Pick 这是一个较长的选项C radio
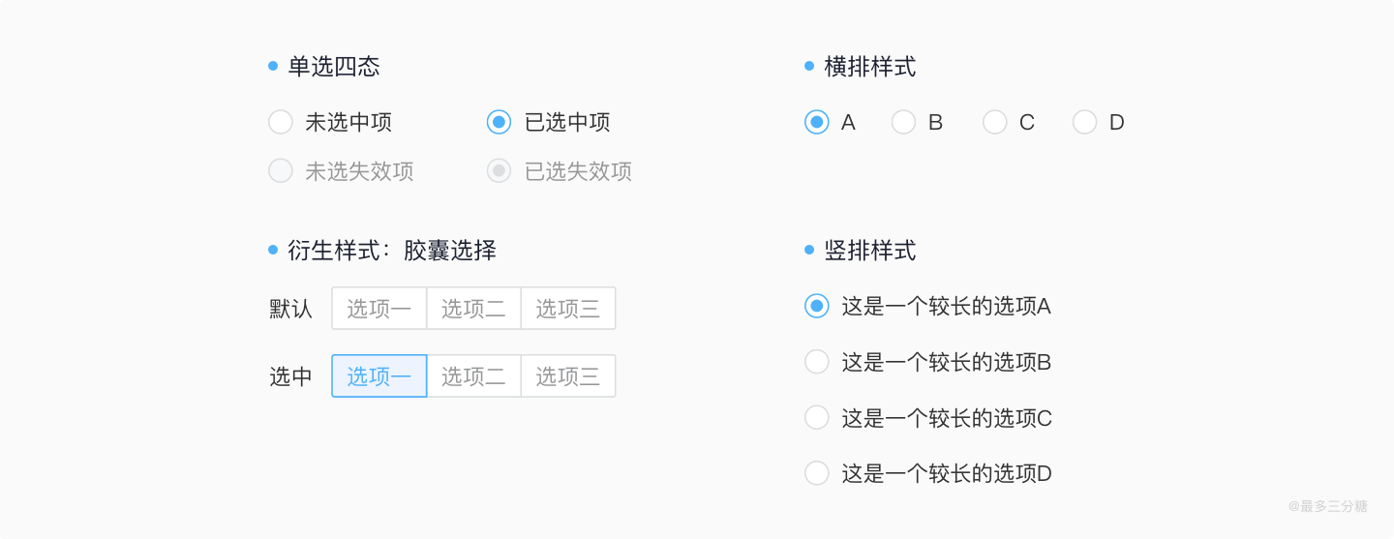The height and width of the screenshot is (539, 1394). pyautogui.click(x=817, y=418)
